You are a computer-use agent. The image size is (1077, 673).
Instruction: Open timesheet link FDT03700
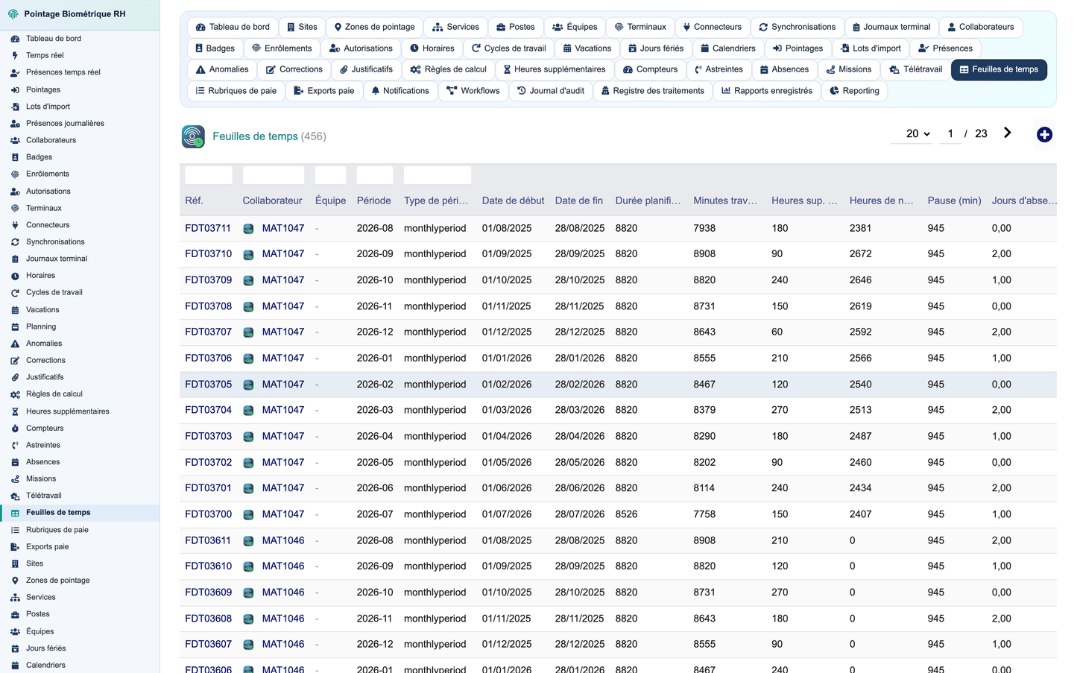point(208,514)
